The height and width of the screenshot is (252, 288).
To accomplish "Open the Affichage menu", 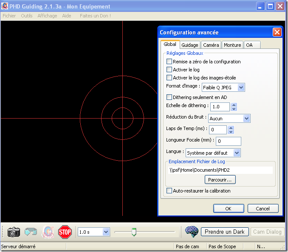I will (47, 16).
